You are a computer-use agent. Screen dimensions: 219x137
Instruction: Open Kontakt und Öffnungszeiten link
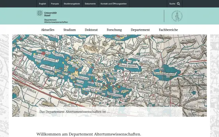[114, 4]
